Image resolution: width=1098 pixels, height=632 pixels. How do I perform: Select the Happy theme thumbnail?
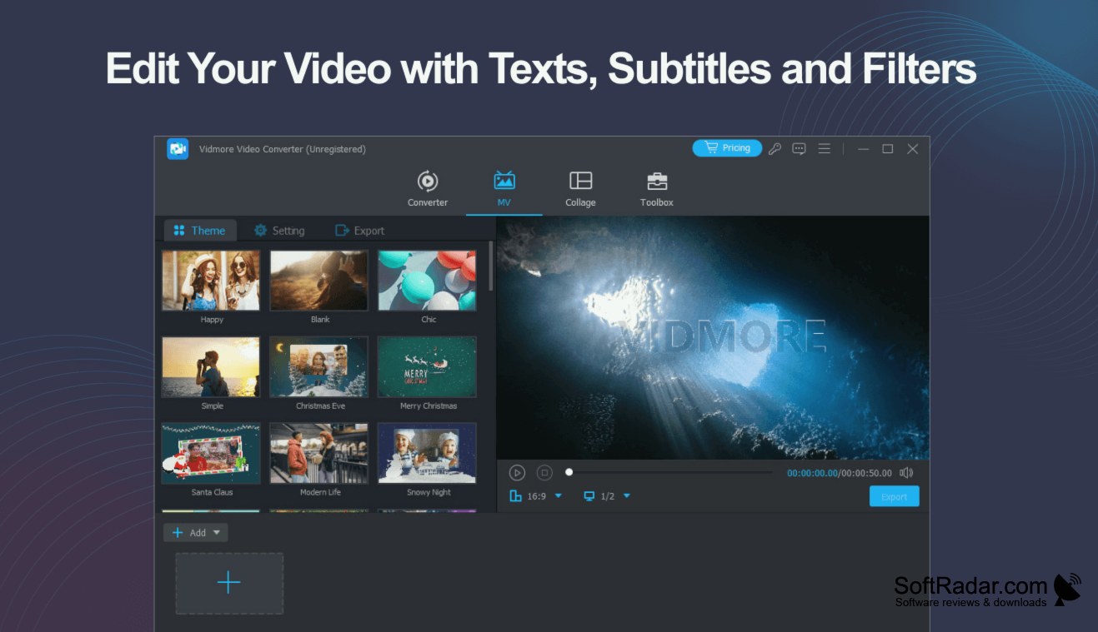(211, 280)
